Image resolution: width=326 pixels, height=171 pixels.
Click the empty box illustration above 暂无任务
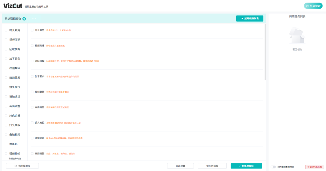[297, 36]
